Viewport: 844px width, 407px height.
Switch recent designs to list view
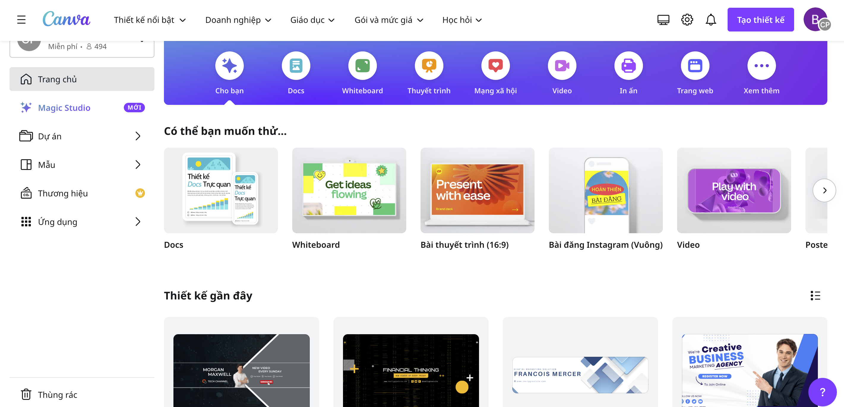pos(815,296)
